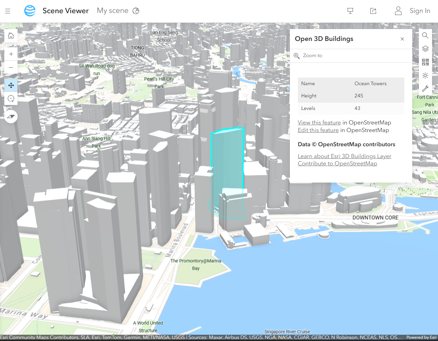Open the Layers panel

pos(425,49)
